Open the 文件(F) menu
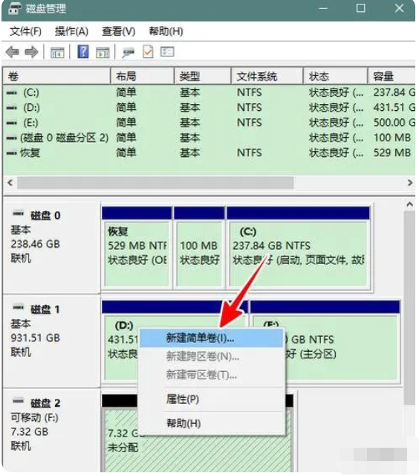The image size is (419, 476). pyautogui.click(x=25, y=31)
